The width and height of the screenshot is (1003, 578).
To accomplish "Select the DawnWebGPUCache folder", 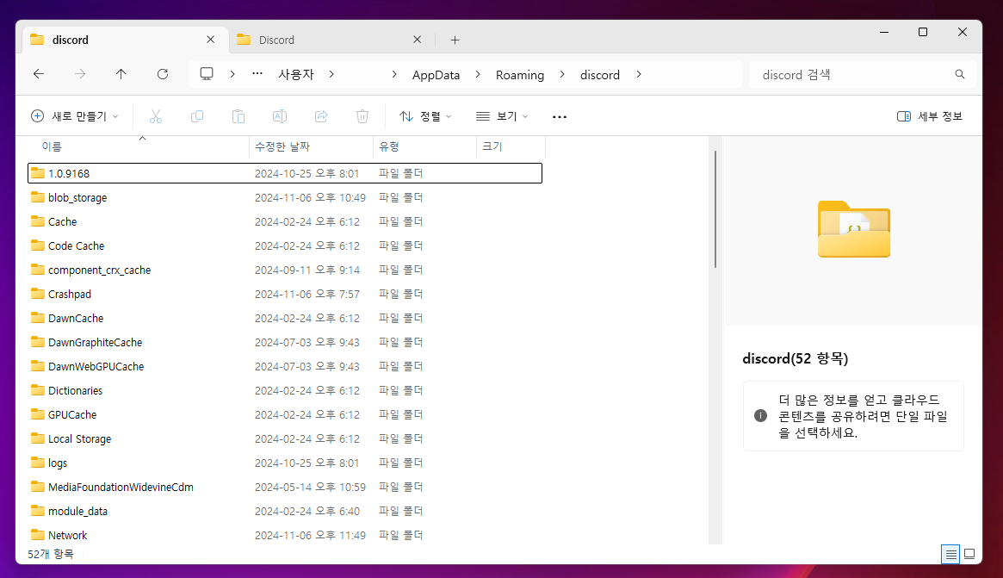I will (285, 366).
